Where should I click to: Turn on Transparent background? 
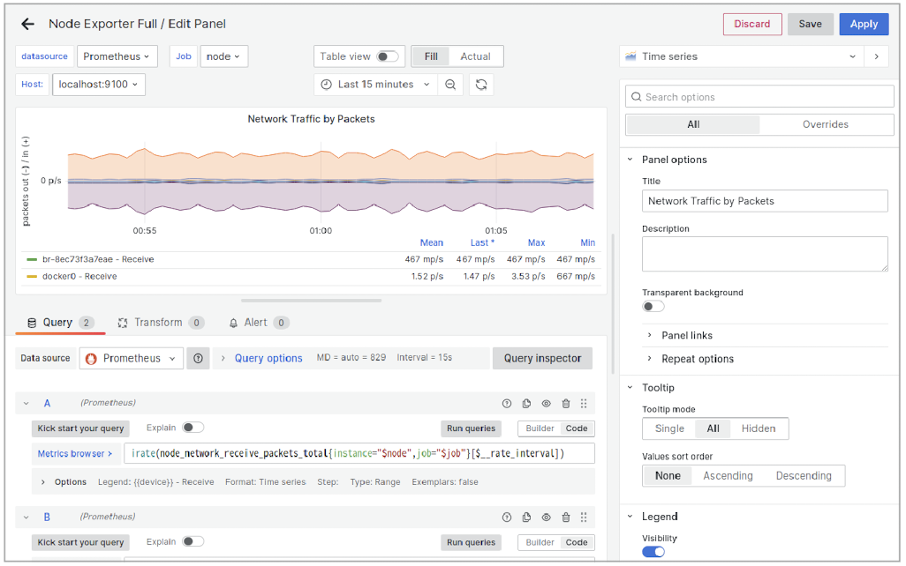pyautogui.click(x=653, y=307)
